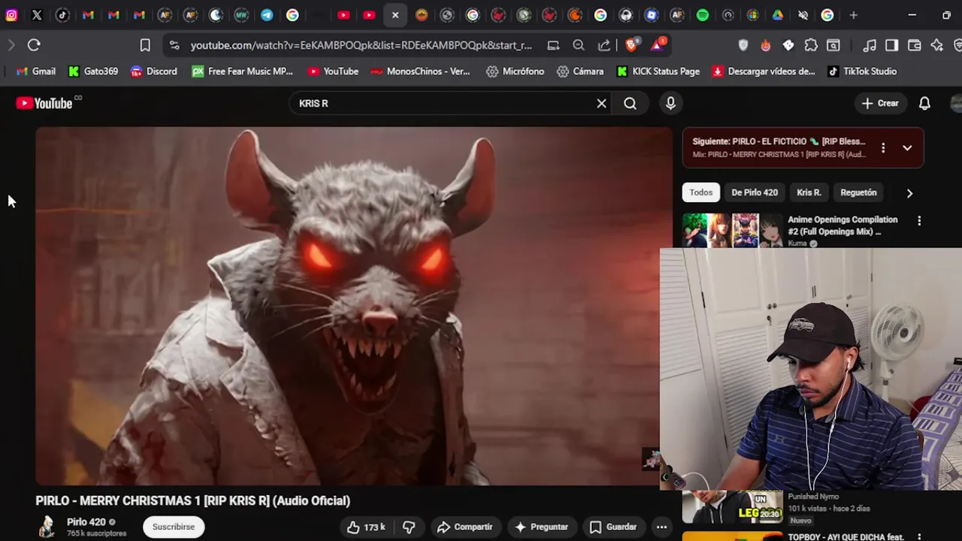Click the share page icon in address bar
Image resolution: width=962 pixels, height=541 pixels.
coord(604,45)
